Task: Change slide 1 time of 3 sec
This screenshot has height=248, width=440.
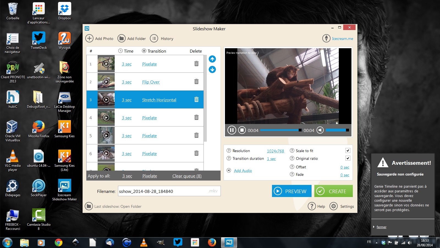Action: coord(127,64)
